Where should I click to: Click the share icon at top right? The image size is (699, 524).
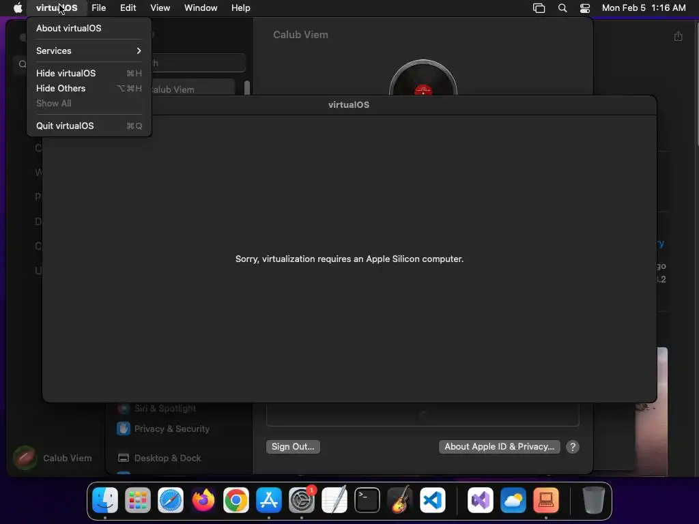pyautogui.click(x=678, y=36)
